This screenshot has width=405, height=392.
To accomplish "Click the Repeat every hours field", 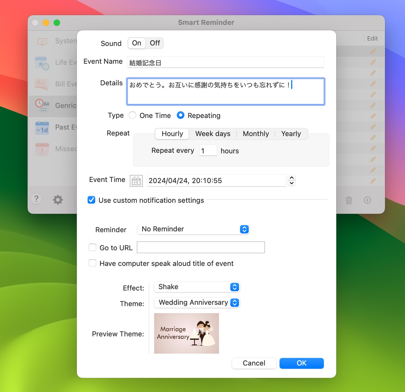I will pos(208,150).
